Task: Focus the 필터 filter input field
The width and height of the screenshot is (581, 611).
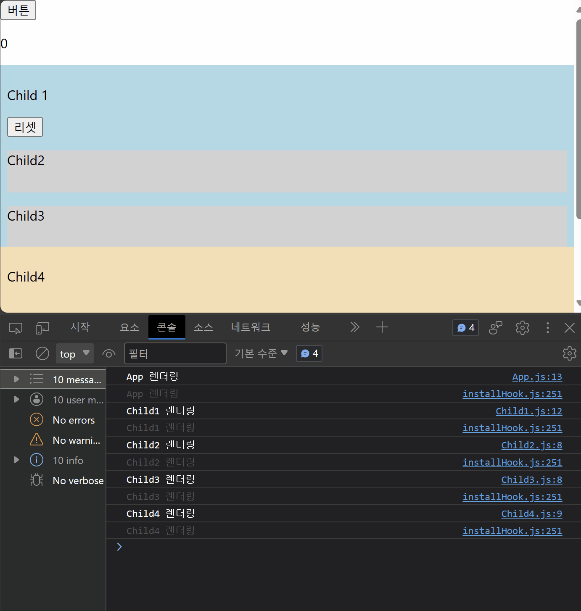Action: [x=175, y=353]
